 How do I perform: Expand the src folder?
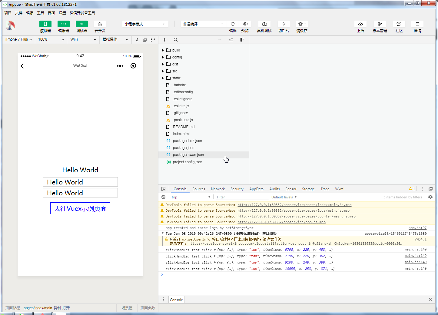(163, 71)
